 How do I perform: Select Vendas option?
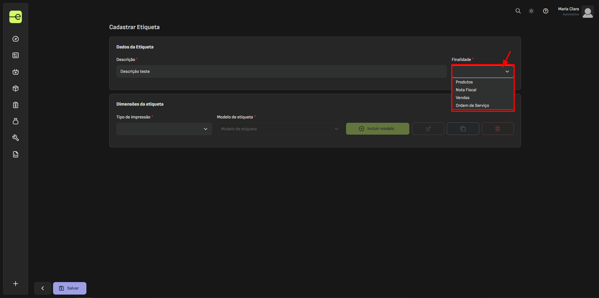pyautogui.click(x=483, y=98)
